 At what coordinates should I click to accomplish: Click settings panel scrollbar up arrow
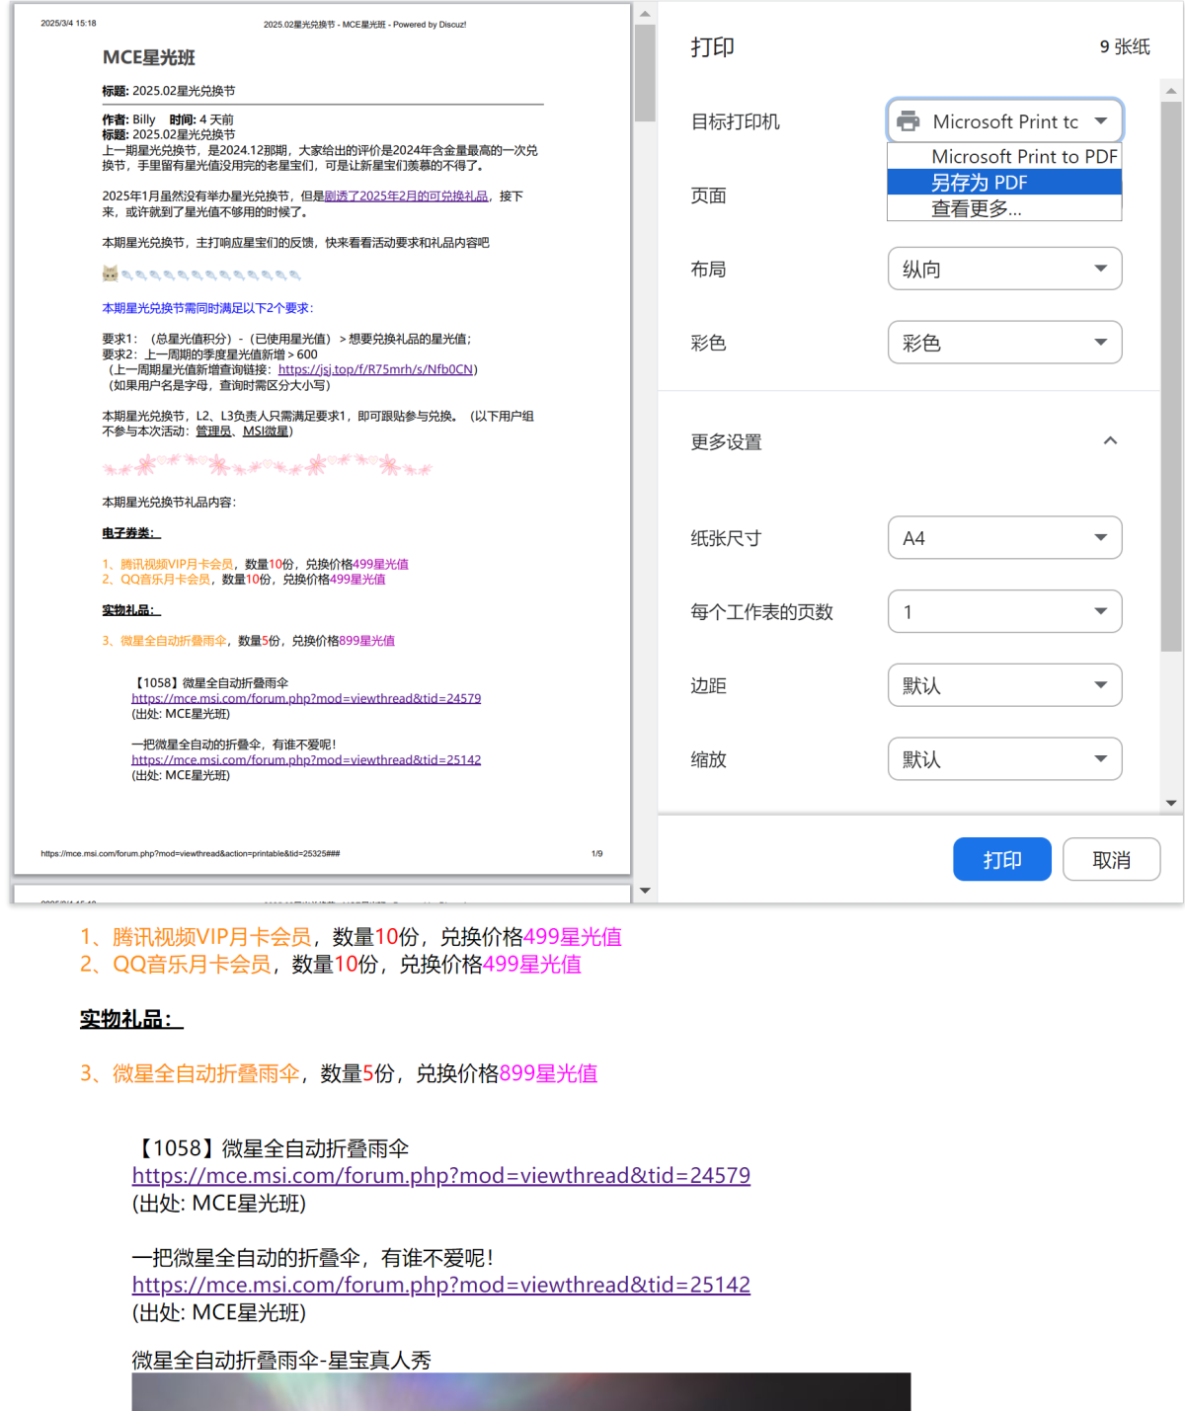click(x=1171, y=91)
